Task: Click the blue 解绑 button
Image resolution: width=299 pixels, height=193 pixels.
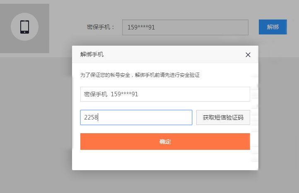Action: point(272,27)
